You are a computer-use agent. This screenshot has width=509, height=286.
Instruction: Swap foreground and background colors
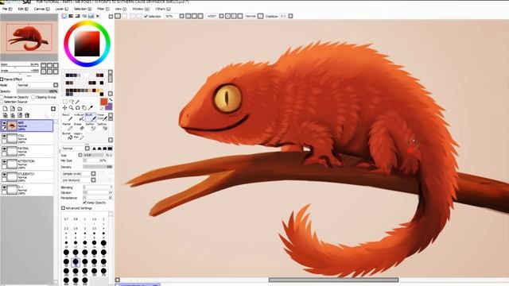click(x=111, y=100)
